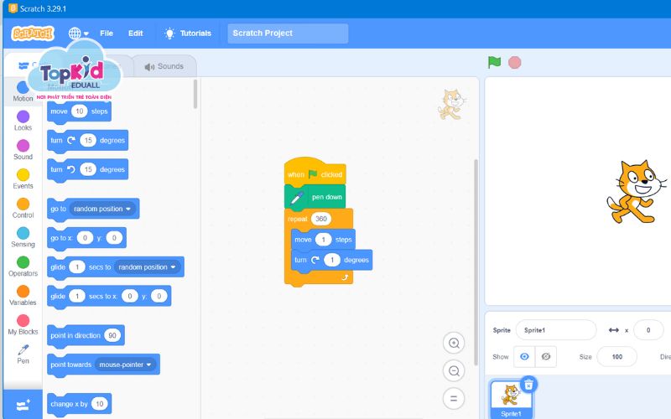Select the Motion category

23,91
